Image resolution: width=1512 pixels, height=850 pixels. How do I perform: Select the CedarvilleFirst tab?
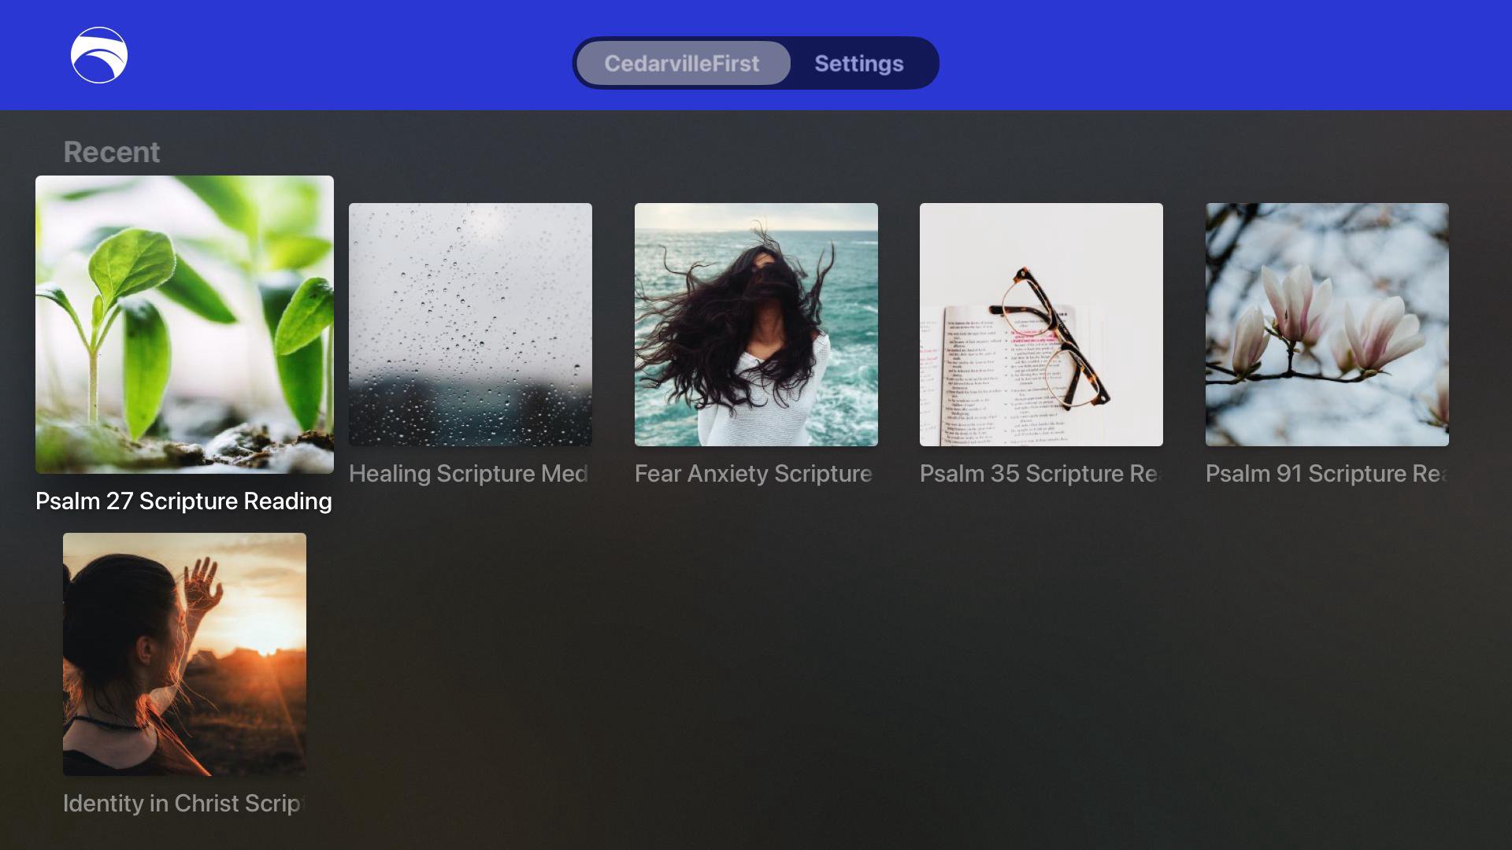pos(682,63)
